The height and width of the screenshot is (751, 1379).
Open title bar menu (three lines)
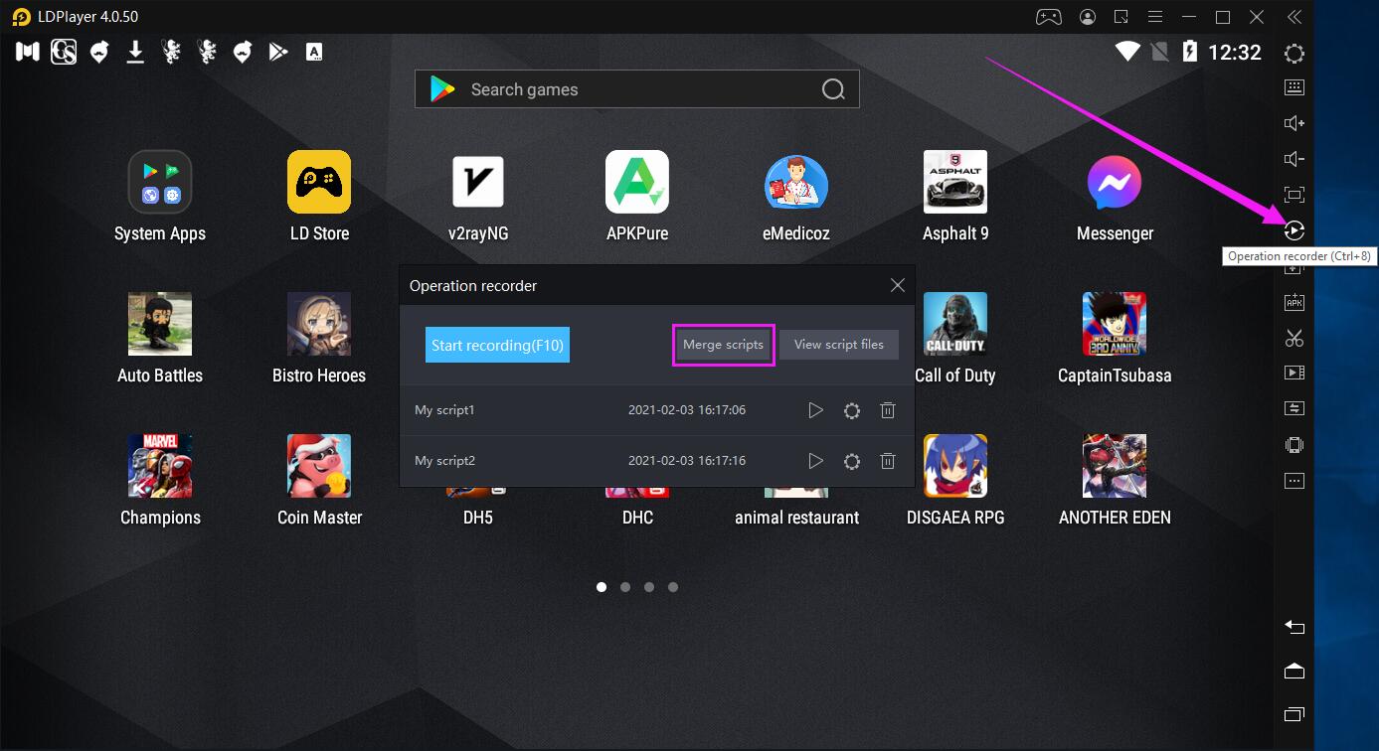(1154, 17)
